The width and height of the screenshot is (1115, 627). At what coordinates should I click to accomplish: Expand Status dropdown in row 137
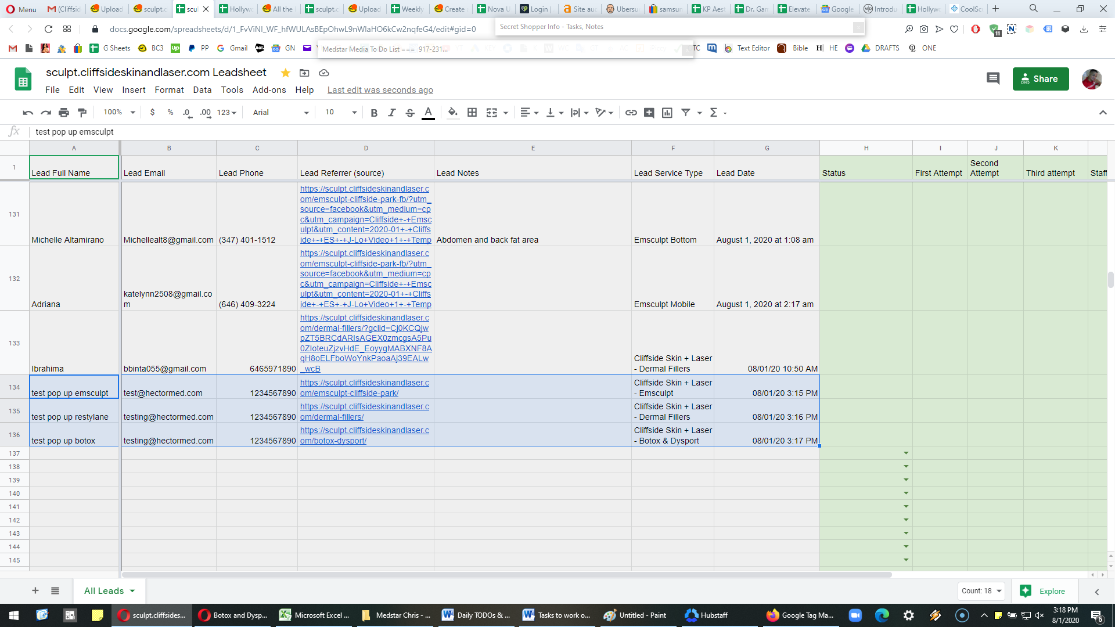point(906,453)
